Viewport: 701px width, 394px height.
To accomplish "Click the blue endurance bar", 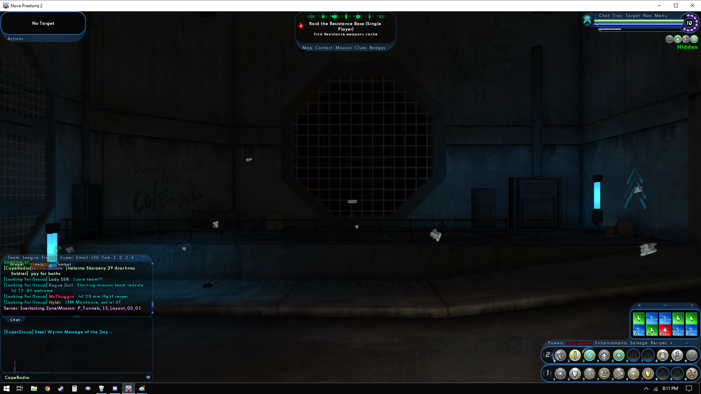I will 639,25.
